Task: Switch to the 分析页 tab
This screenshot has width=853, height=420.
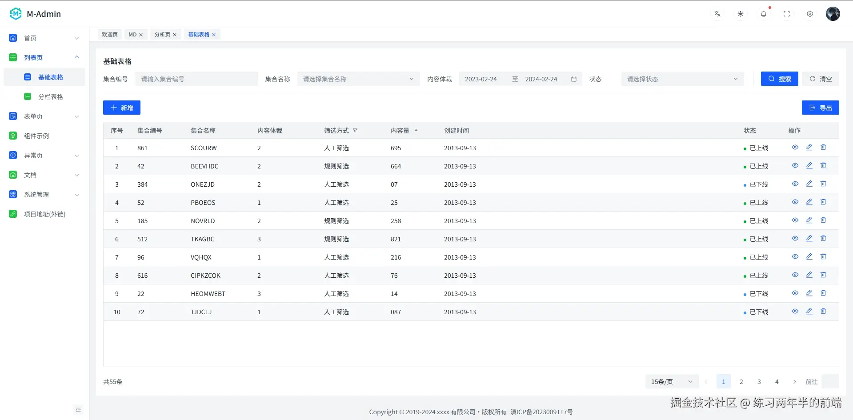Action: pyautogui.click(x=162, y=35)
